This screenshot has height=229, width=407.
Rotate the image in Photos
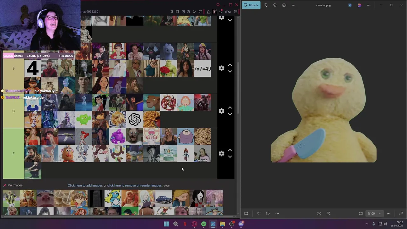coord(266,5)
